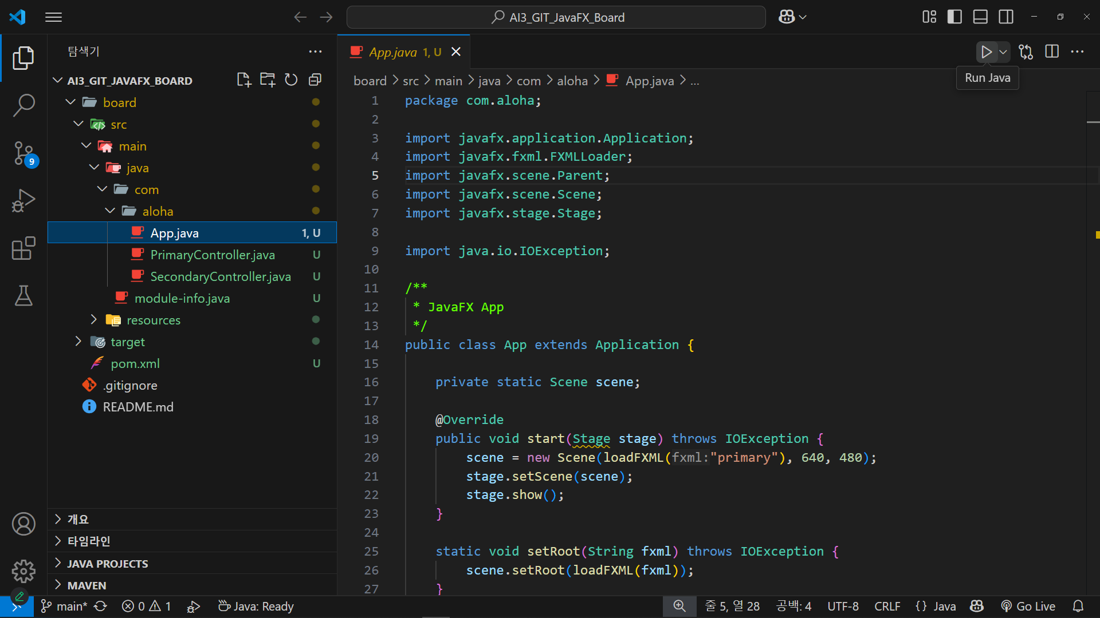Click the Copilot icon in title bar
Image resolution: width=1100 pixels, height=618 pixels.
click(x=787, y=17)
